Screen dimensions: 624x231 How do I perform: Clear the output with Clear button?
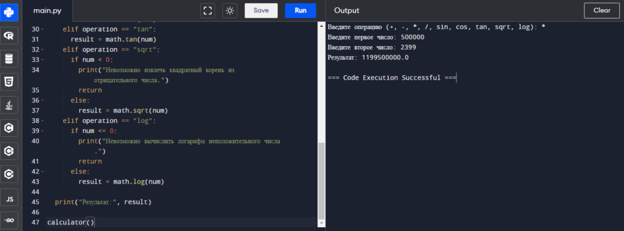click(601, 11)
